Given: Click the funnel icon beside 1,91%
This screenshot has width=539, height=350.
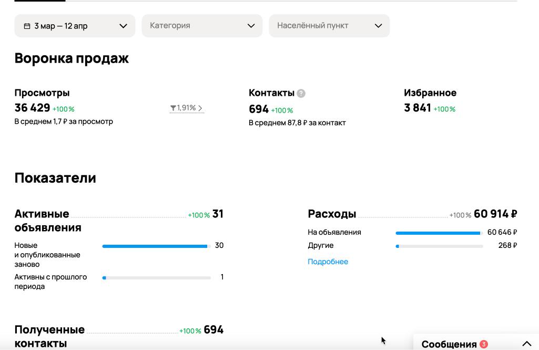Looking at the screenshot, I should click(x=173, y=108).
